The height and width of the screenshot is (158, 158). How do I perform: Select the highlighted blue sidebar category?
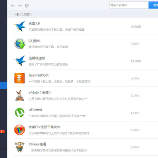tap(4, 85)
